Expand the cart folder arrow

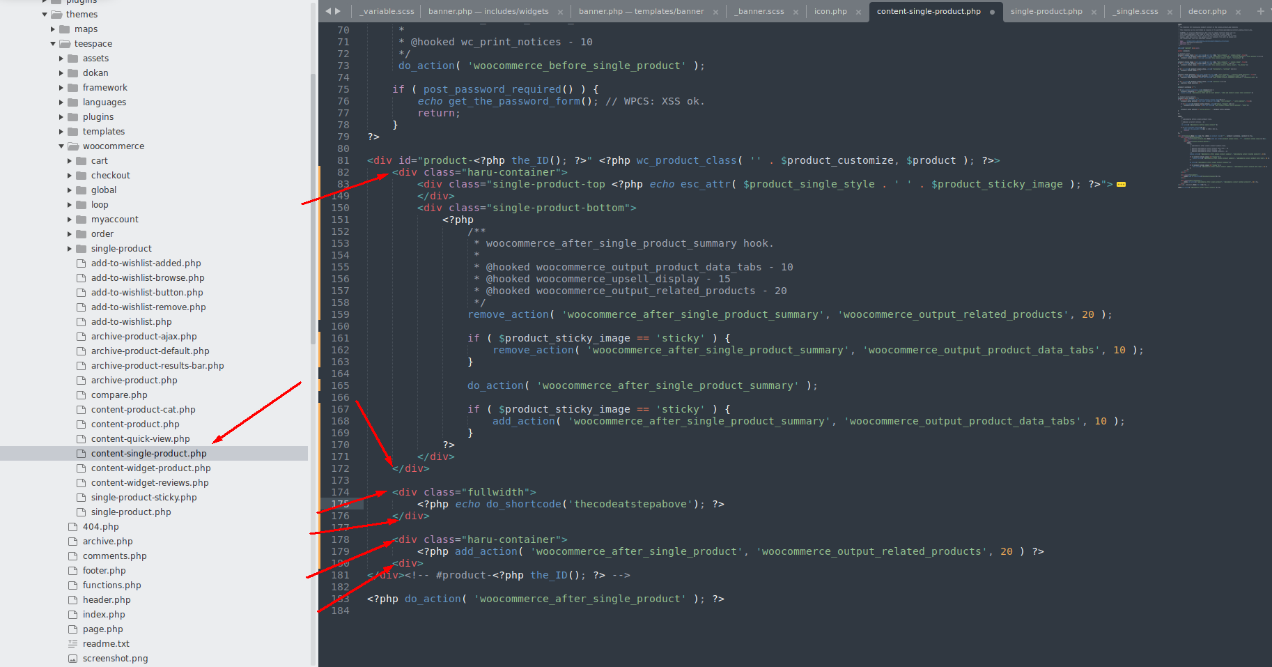[x=70, y=161]
